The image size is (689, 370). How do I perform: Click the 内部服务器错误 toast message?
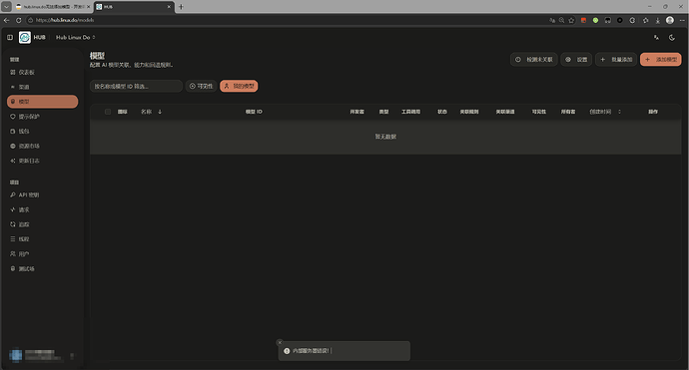point(312,351)
